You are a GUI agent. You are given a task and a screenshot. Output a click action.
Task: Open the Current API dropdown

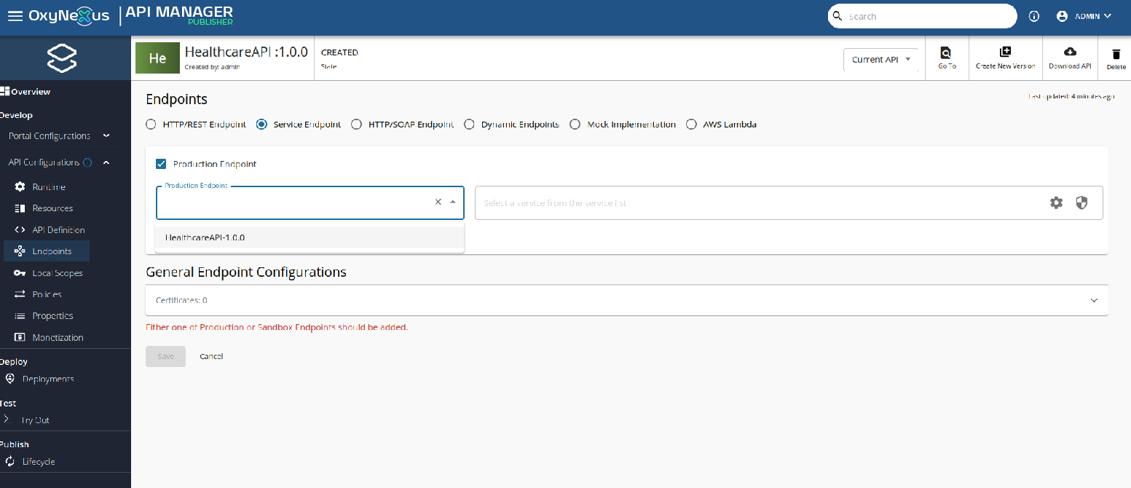tap(881, 60)
